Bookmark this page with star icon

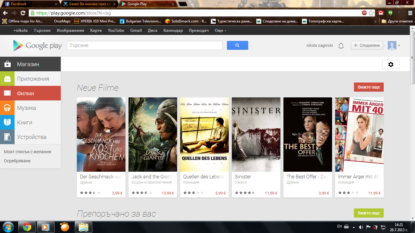(371, 13)
